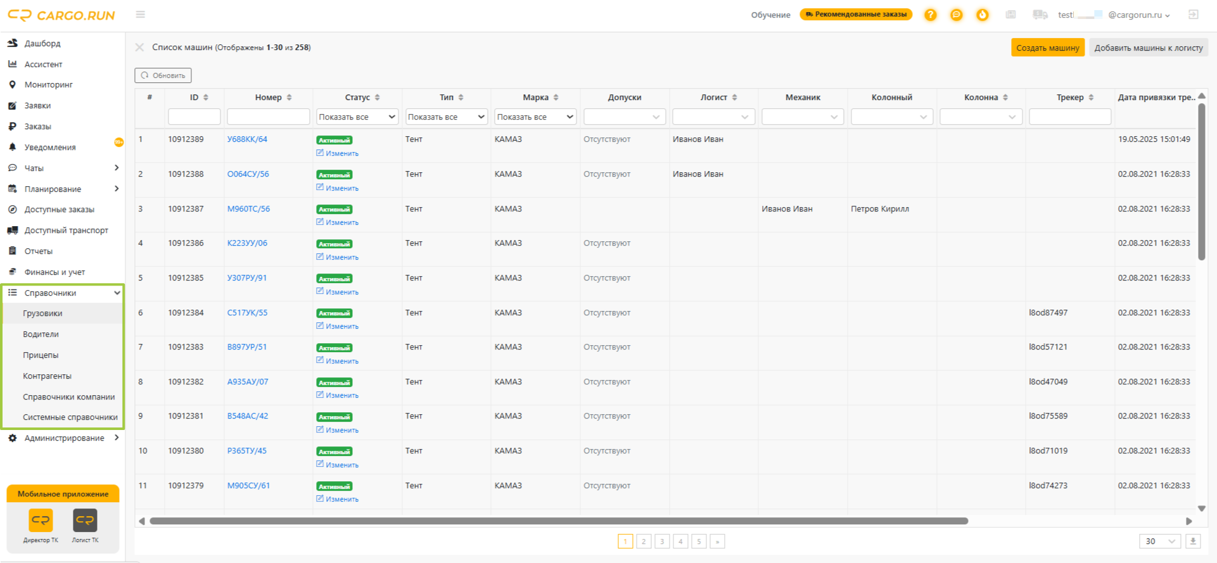Click the hamburger menu icon beside the logo

141,15
